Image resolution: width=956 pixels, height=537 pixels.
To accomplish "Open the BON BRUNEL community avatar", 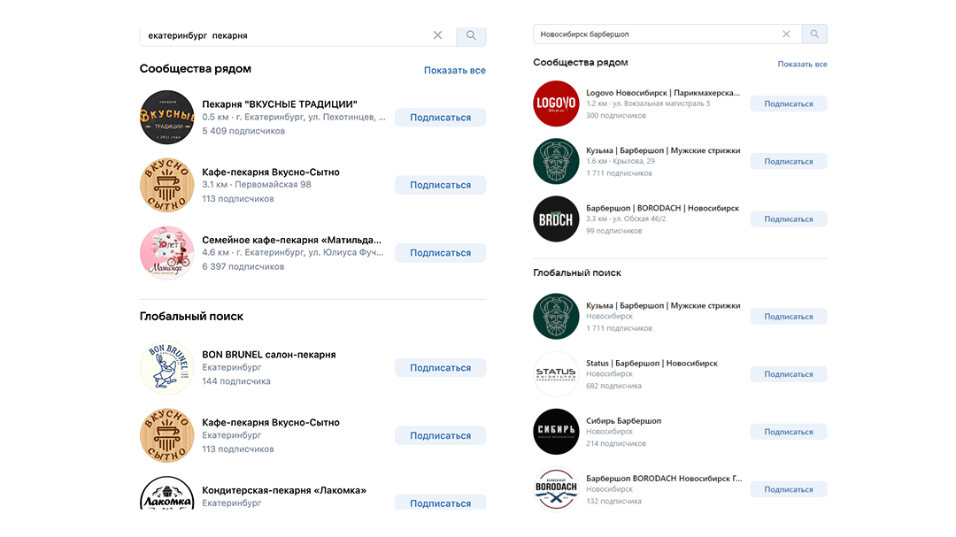I will click(x=167, y=367).
